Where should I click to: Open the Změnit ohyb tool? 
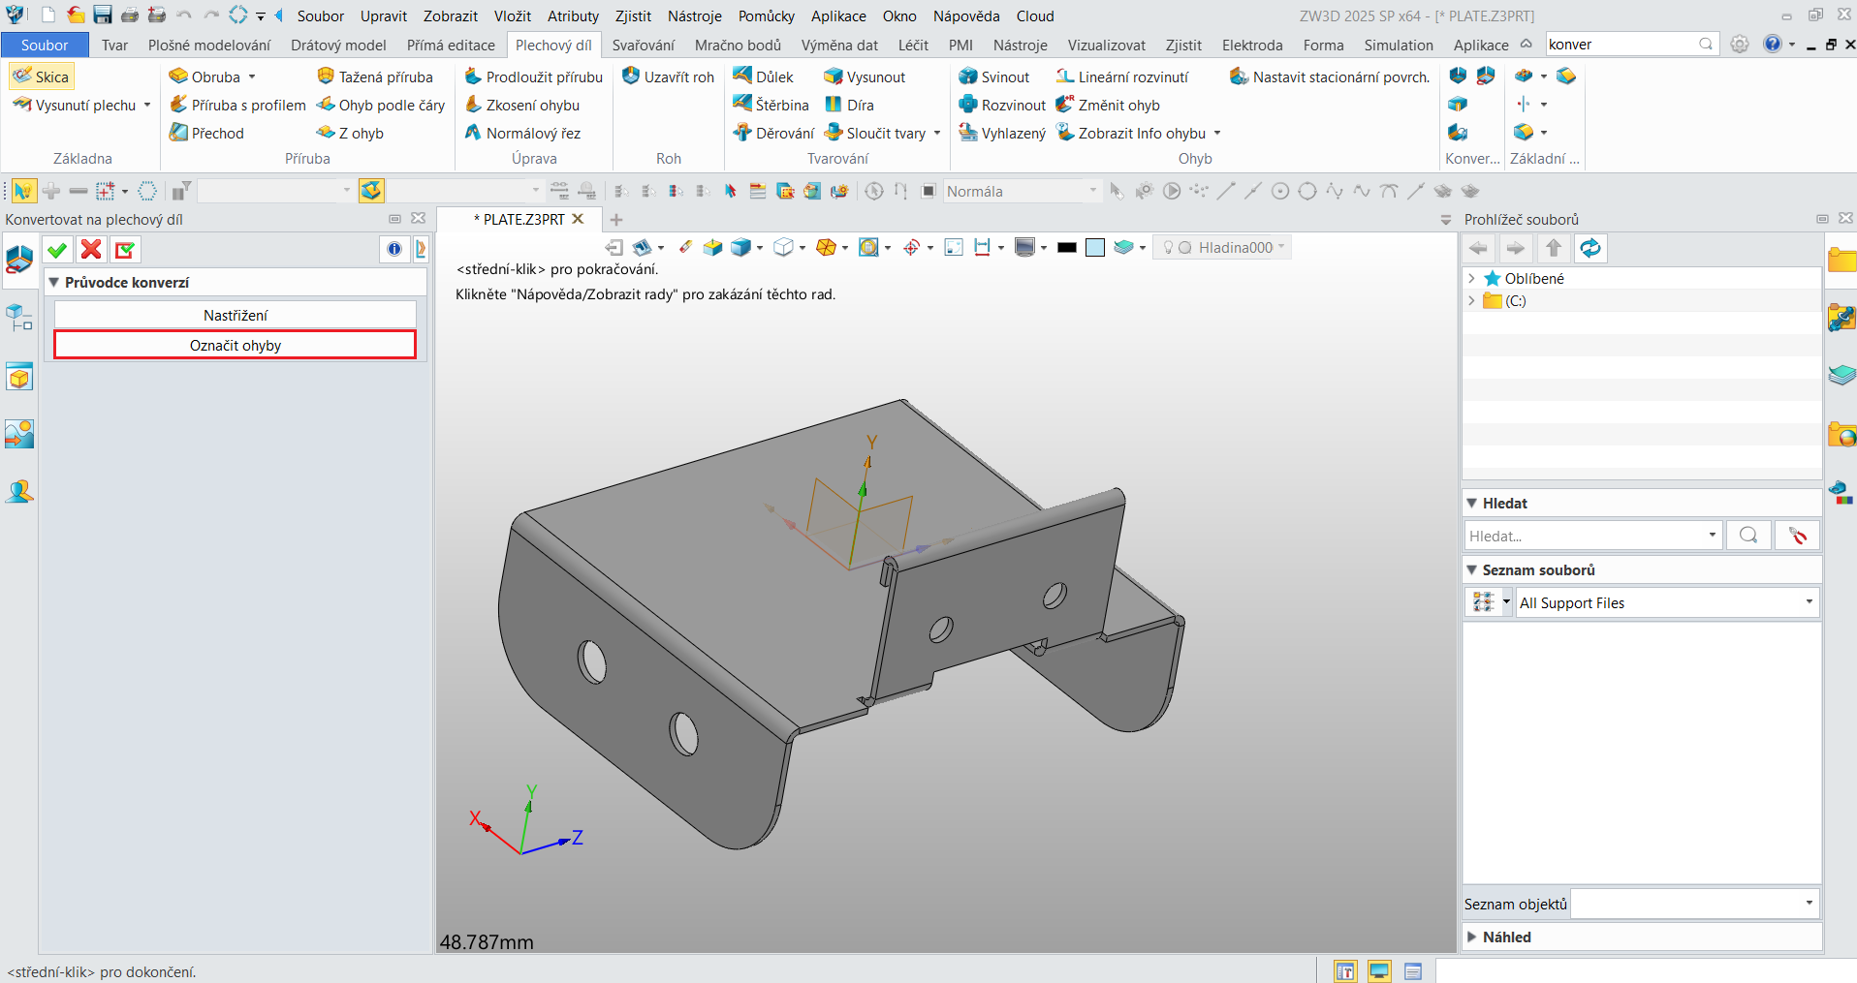pos(1108,105)
